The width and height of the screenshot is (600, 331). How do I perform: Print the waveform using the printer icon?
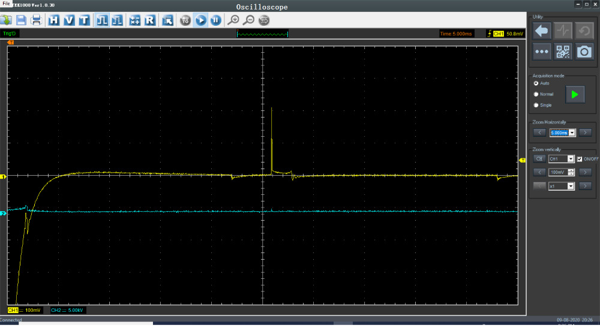click(x=37, y=20)
